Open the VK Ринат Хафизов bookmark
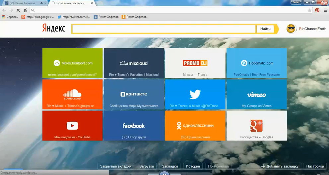This screenshot has height=175, width=329. (106, 17)
